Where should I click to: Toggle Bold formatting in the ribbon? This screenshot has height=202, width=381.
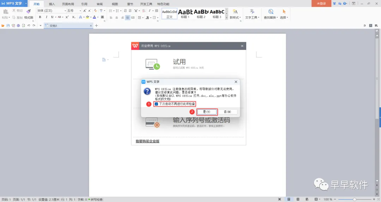[40, 17]
